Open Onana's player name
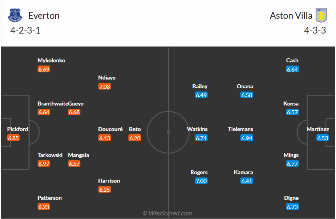Viewport: 336px width, 219px height. pyautogui.click(x=245, y=86)
